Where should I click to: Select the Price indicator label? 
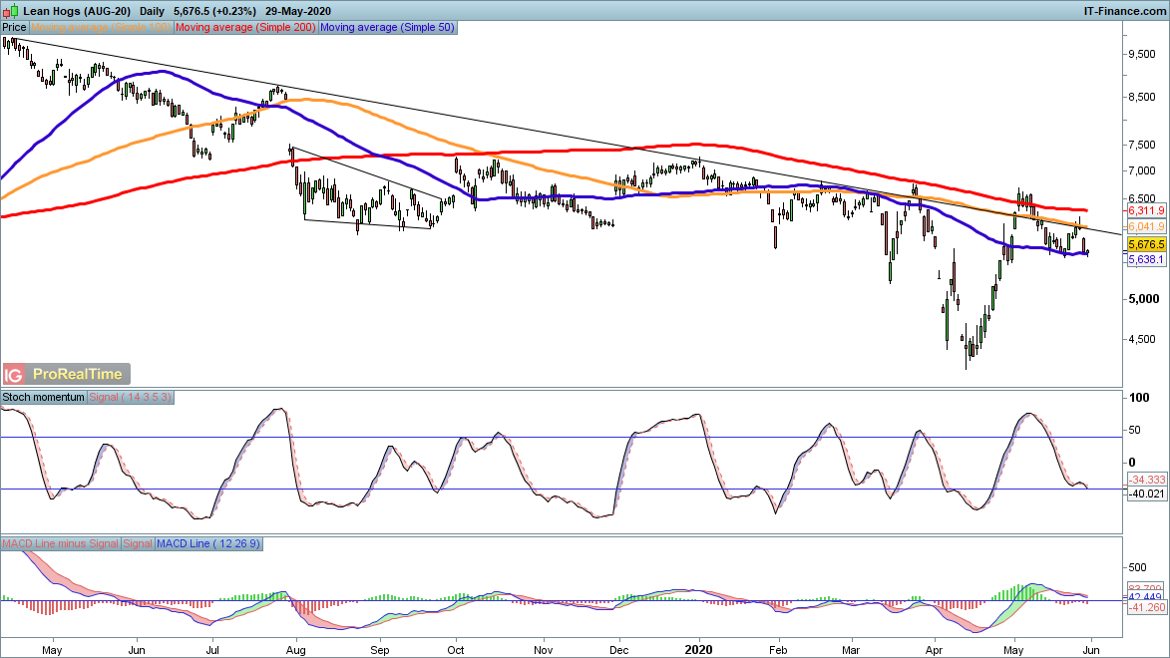click(14, 28)
